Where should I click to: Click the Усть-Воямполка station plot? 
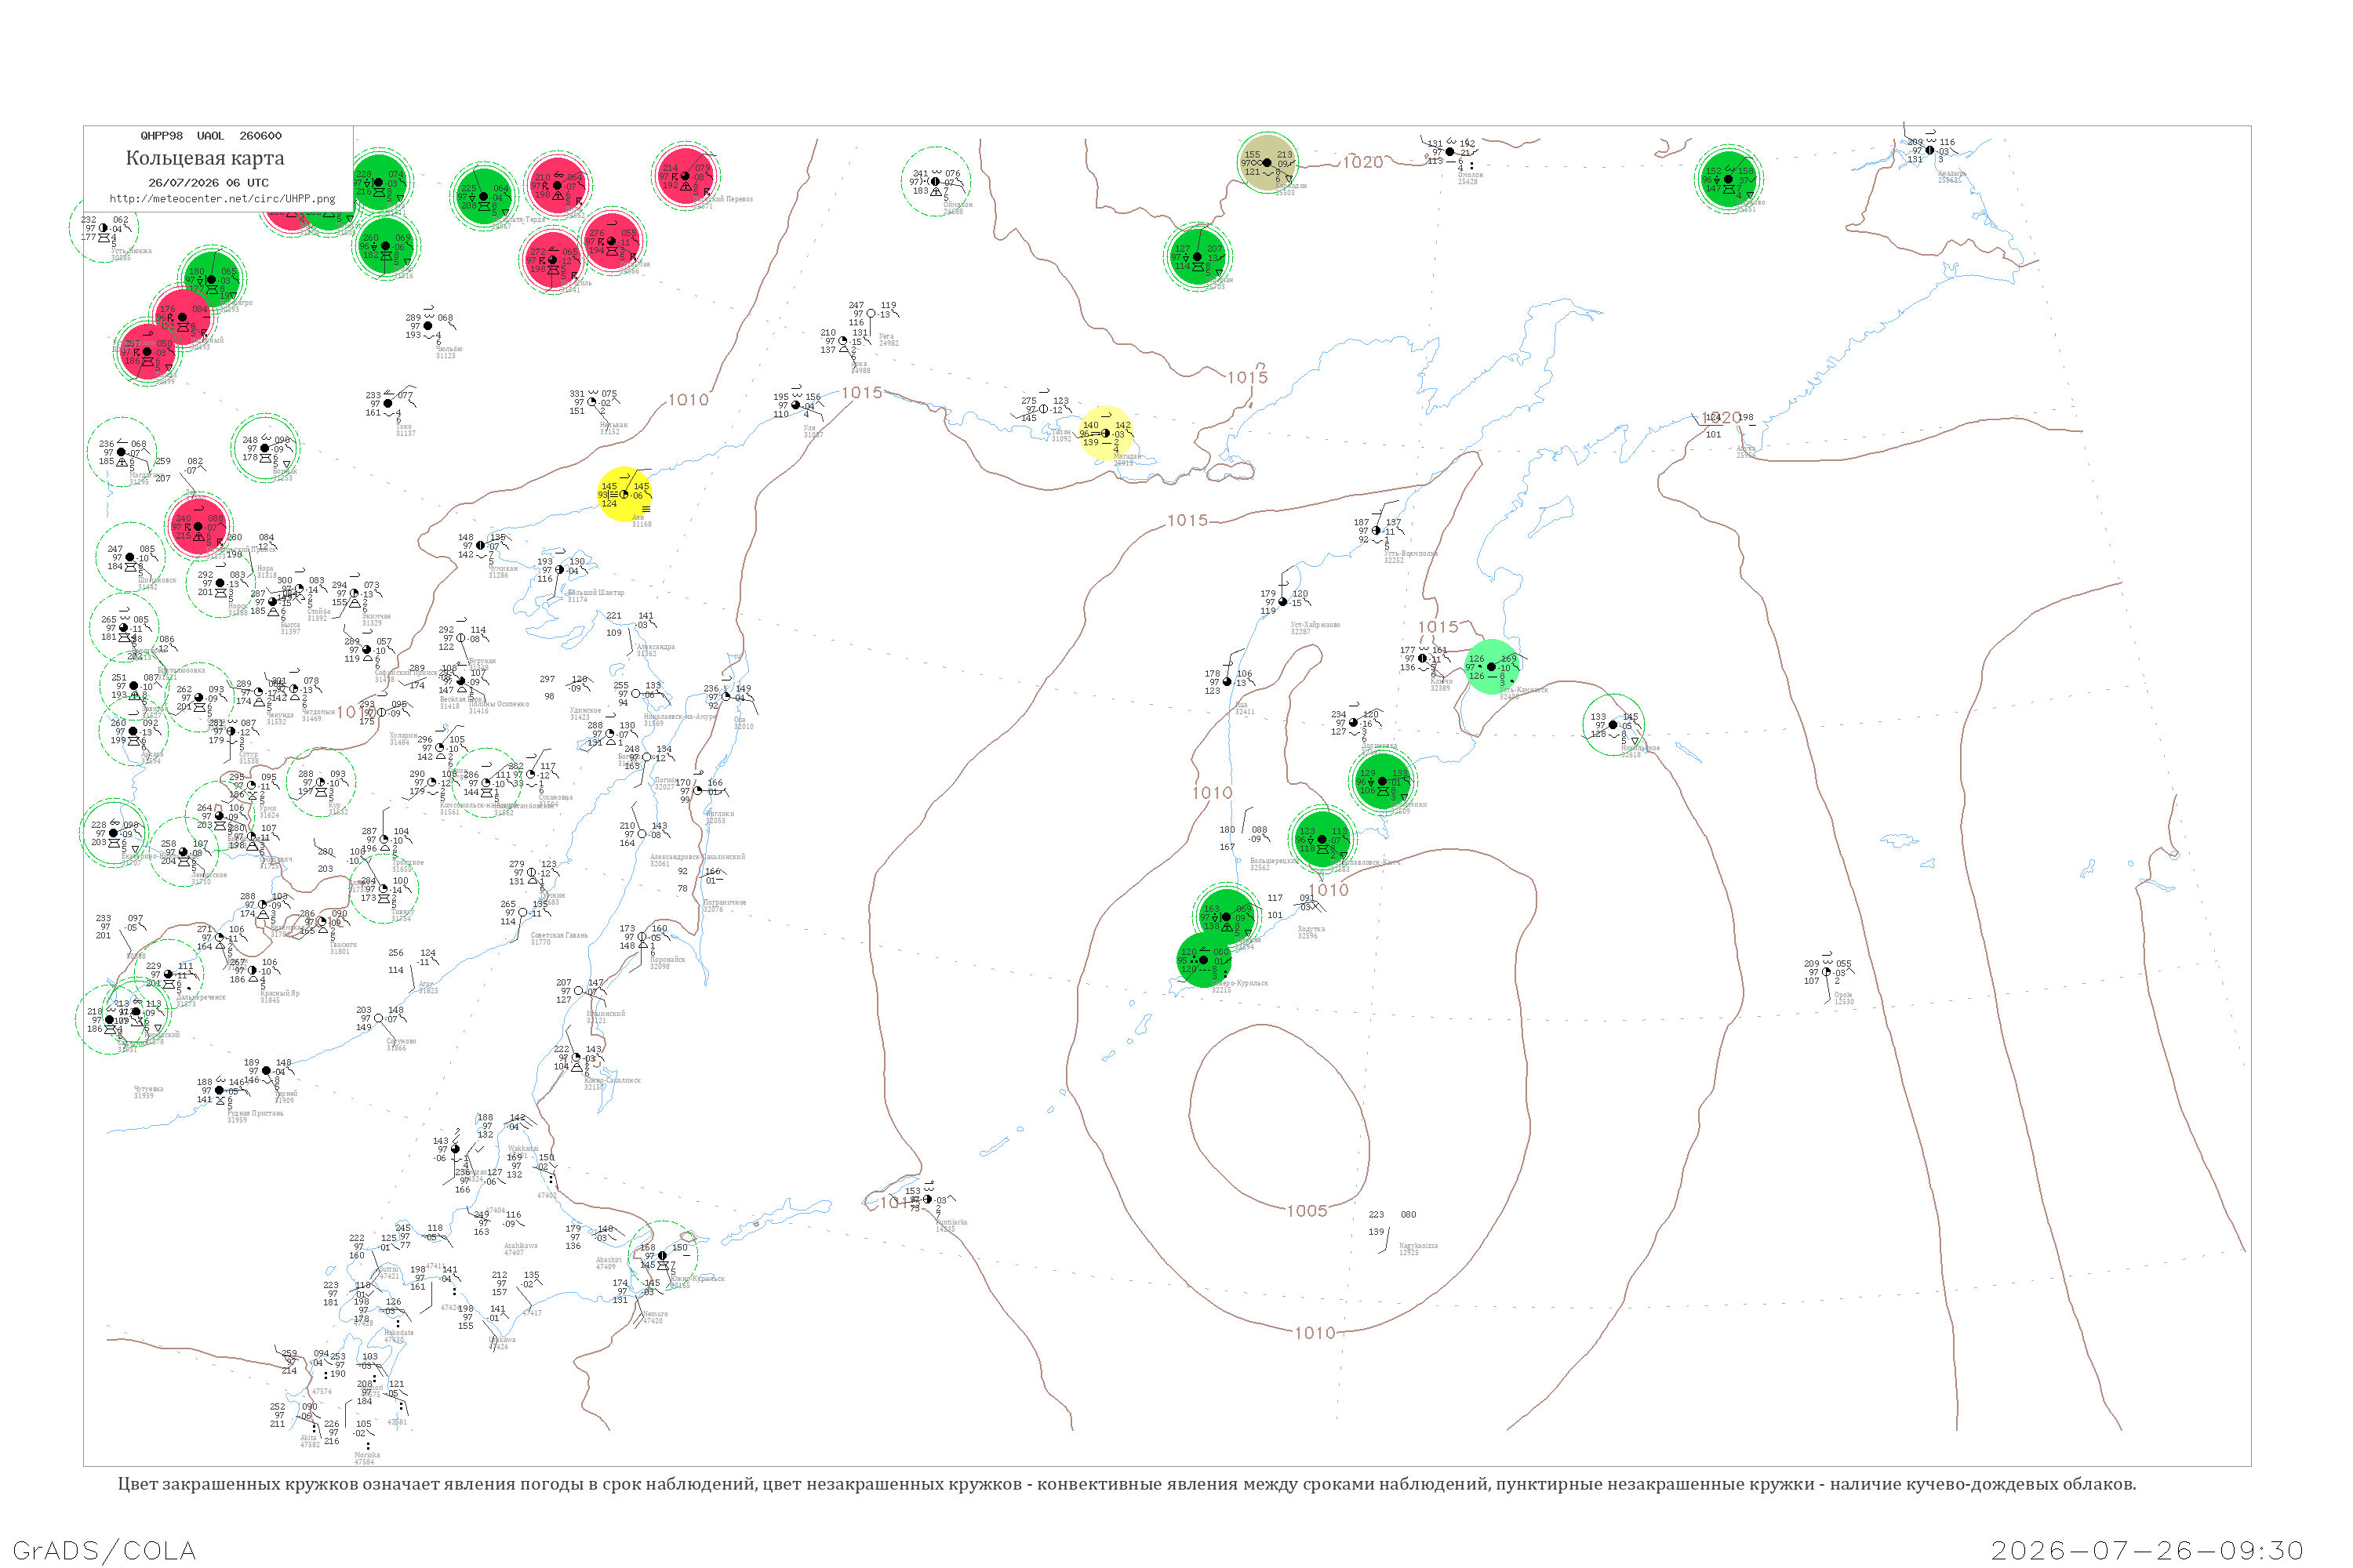[x=1377, y=531]
